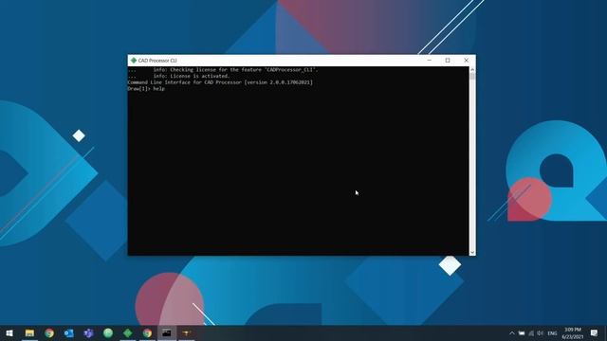Check the battery status tray icon
The image size is (607, 341).
point(522,333)
